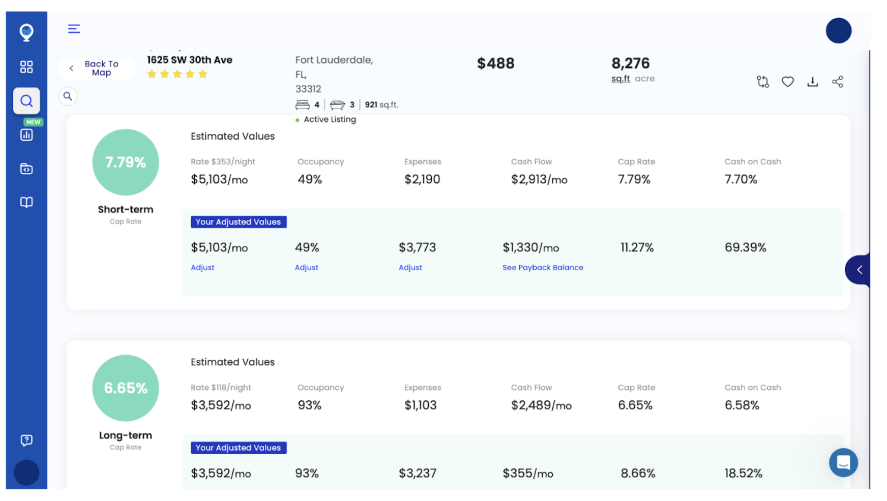This screenshot has height=501, width=887.
Task: Click the five-star property rating
Action: (177, 74)
